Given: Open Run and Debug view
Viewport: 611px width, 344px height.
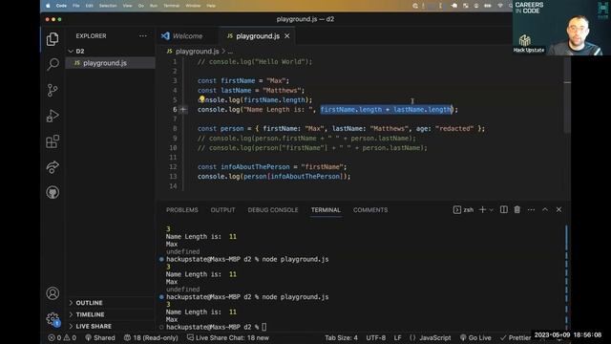Looking at the screenshot, I should 53,116.
